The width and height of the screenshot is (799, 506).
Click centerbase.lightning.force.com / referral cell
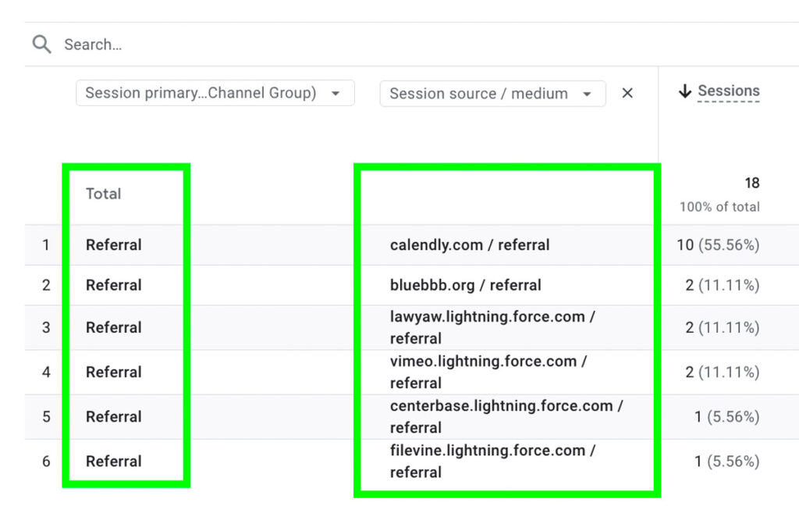[x=506, y=416]
